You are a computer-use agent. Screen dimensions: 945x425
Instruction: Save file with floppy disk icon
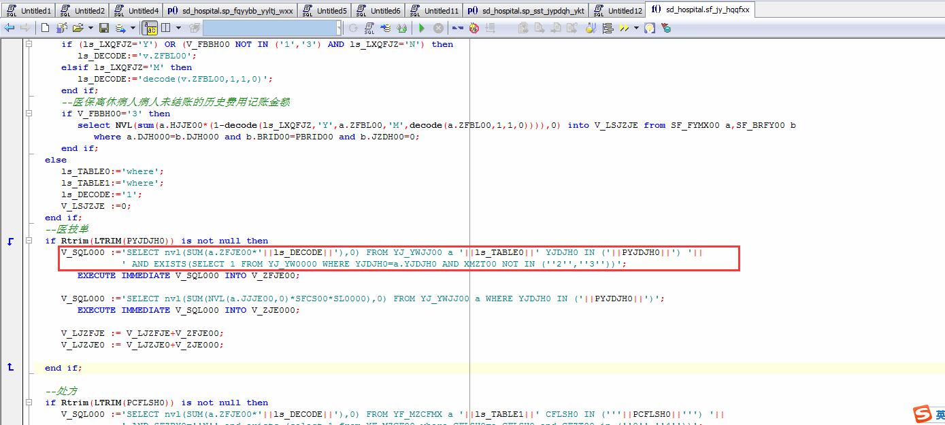pos(104,28)
